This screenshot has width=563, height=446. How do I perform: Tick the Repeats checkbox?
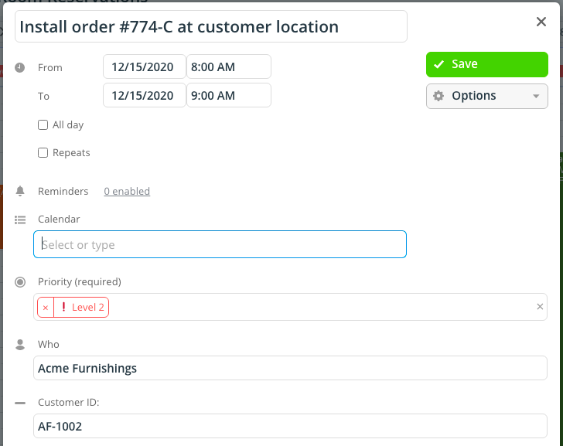coord(43,152)
